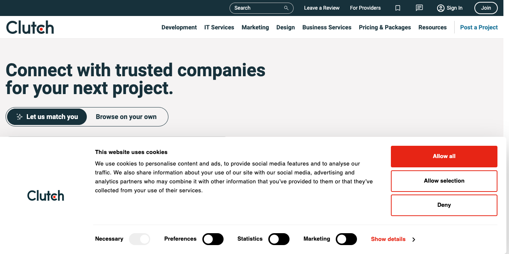Enable the Statistics cookie toggle

[279, 239]
